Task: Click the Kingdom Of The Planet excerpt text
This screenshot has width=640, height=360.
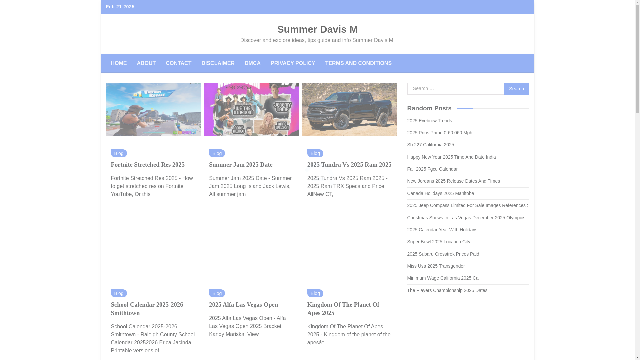Action: [349, 335]
